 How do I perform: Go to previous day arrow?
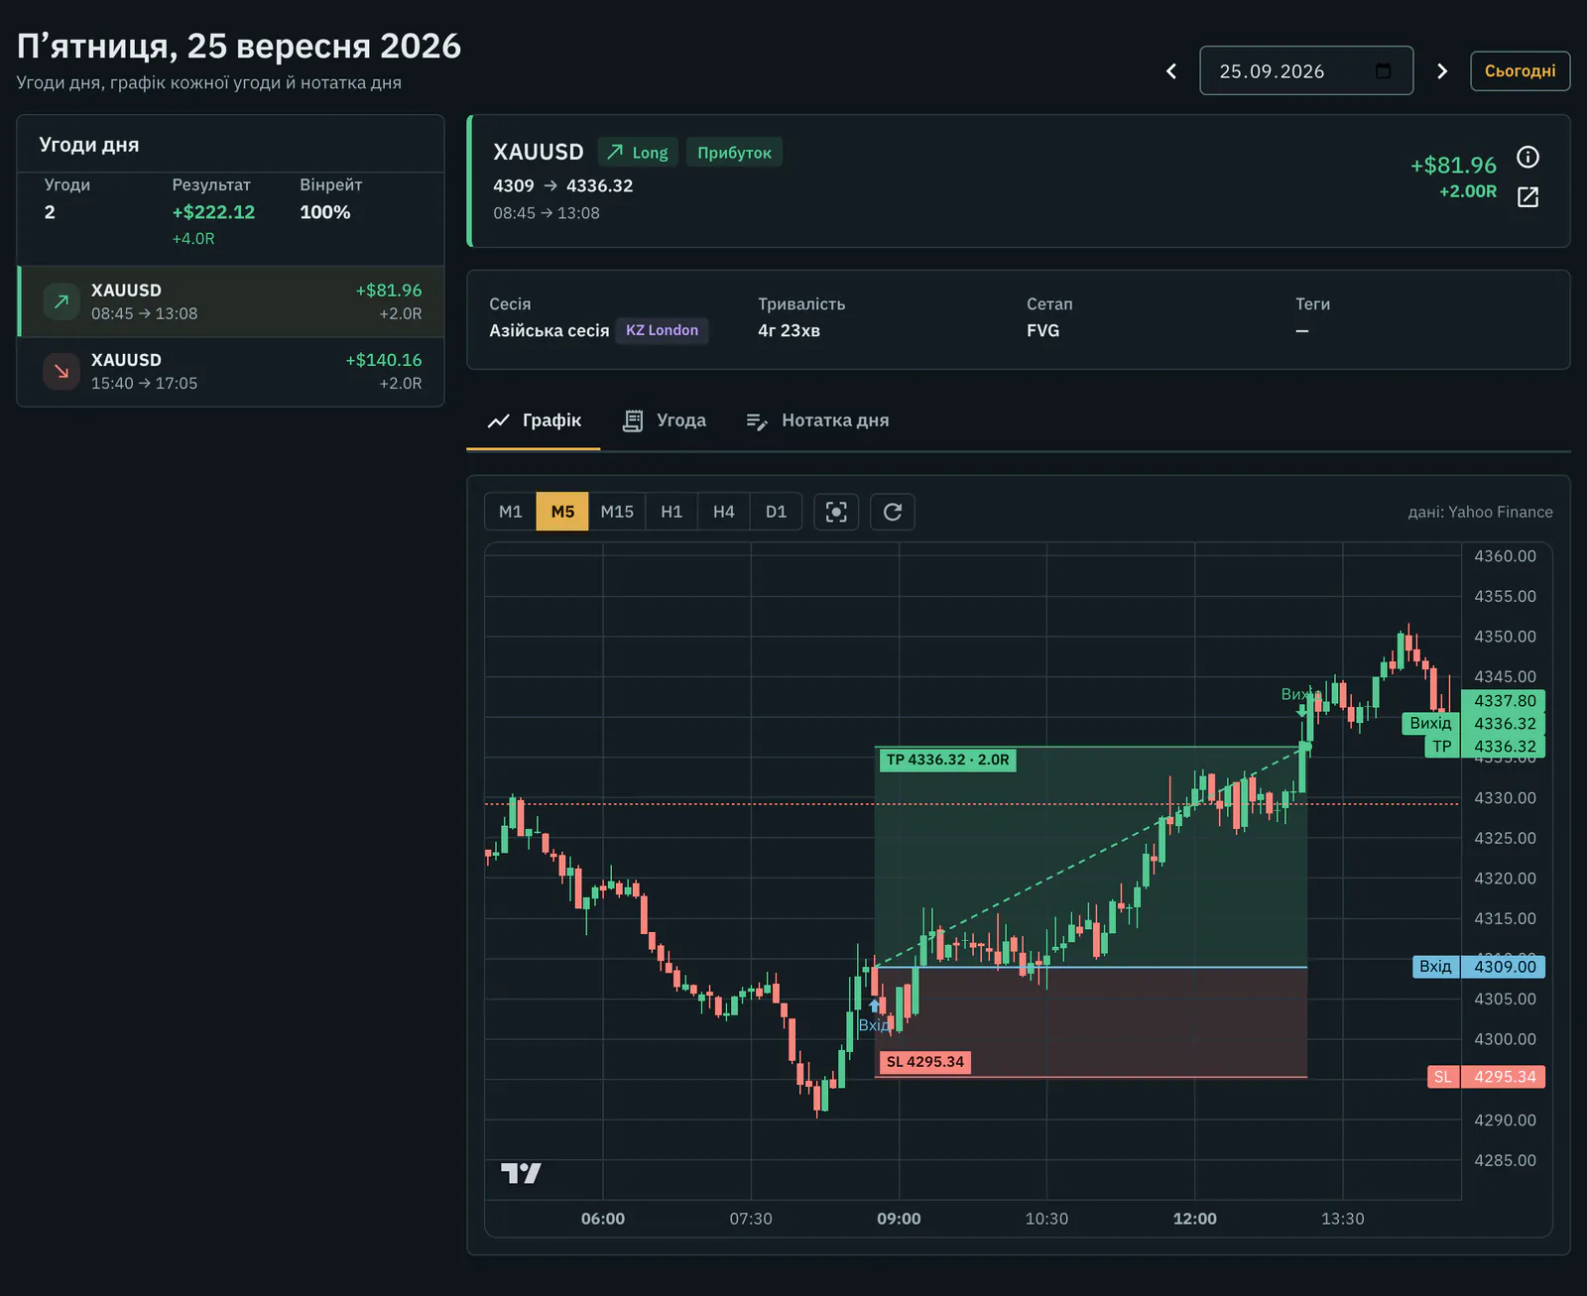click(1171, 71)
